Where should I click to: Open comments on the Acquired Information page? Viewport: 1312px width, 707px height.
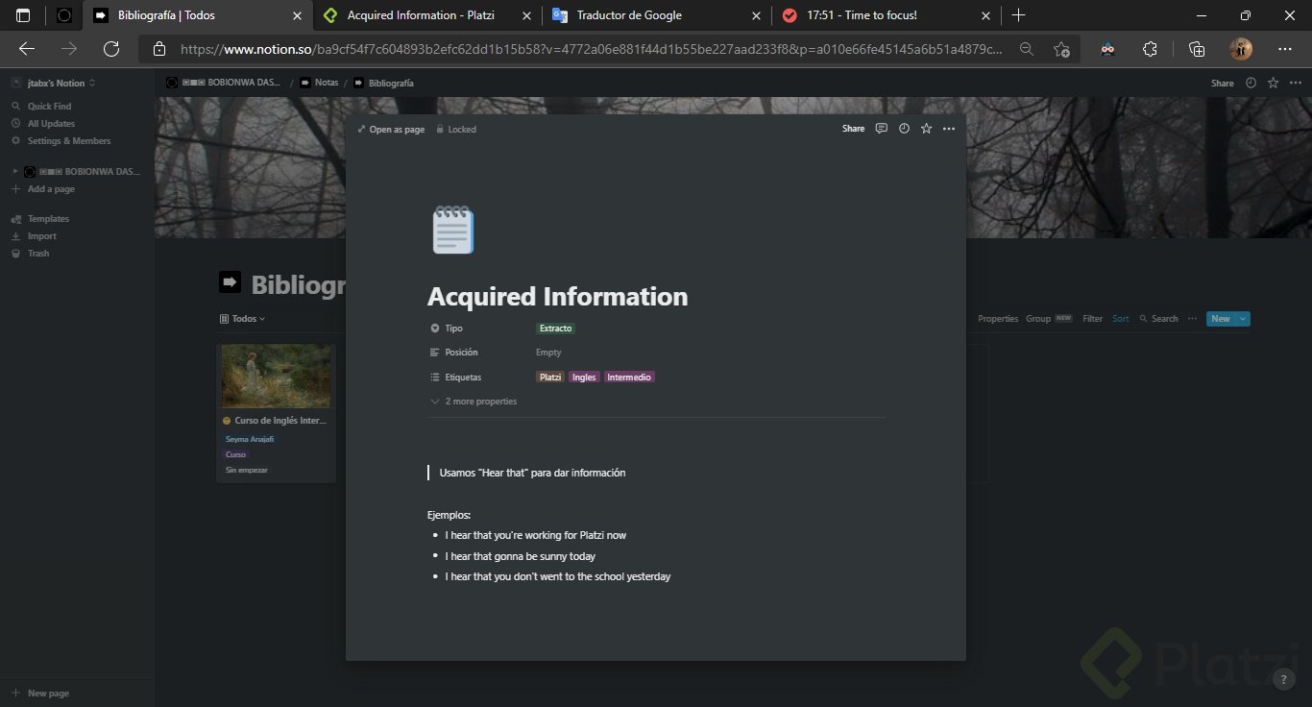click(x=881, y=128)
